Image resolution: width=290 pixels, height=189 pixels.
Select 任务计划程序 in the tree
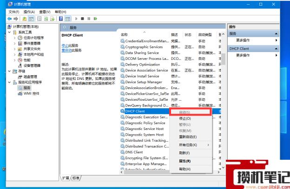point(33,38)
